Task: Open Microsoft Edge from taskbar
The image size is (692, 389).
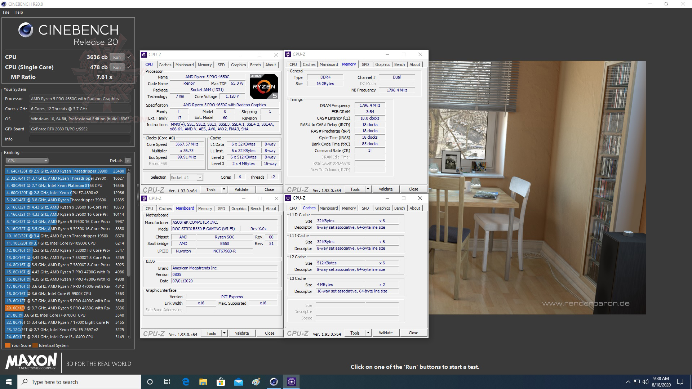Action: (186, 382)
